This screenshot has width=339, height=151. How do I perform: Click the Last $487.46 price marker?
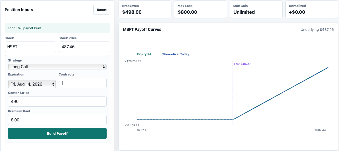pyautogui.click(x=243, y=64)
